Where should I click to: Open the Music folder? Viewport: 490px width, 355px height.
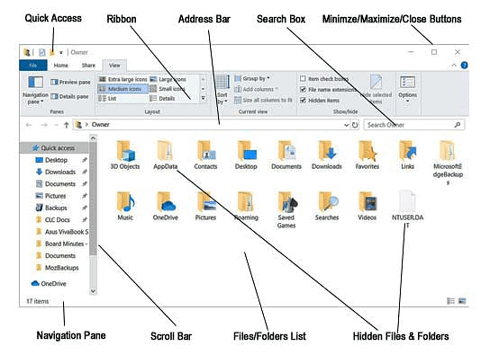[x=125, y=207]
